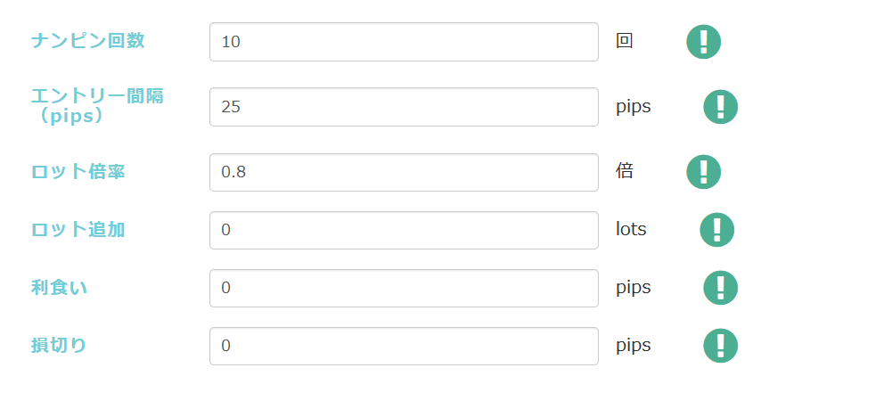This screenshot has height=409, width=884.
Task: Click the 利食い label
Action: pos(59,288)
